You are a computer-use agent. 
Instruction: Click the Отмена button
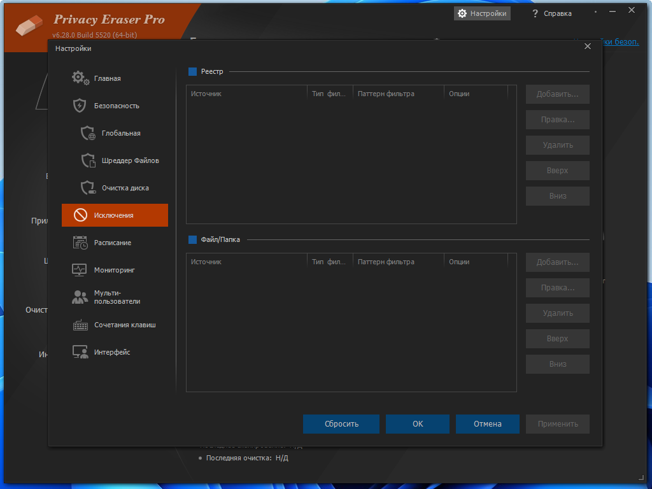[487, 423]
